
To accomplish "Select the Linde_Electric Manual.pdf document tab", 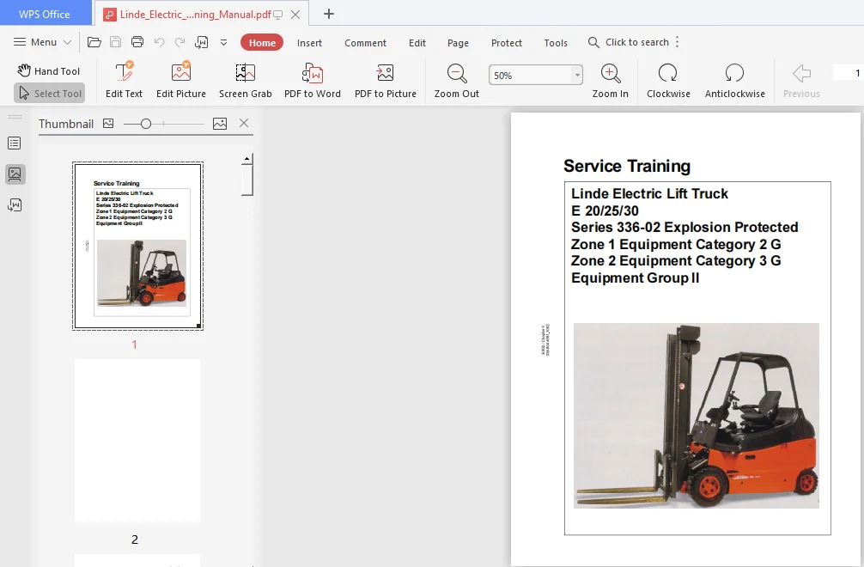I will [x=195, y=15].
